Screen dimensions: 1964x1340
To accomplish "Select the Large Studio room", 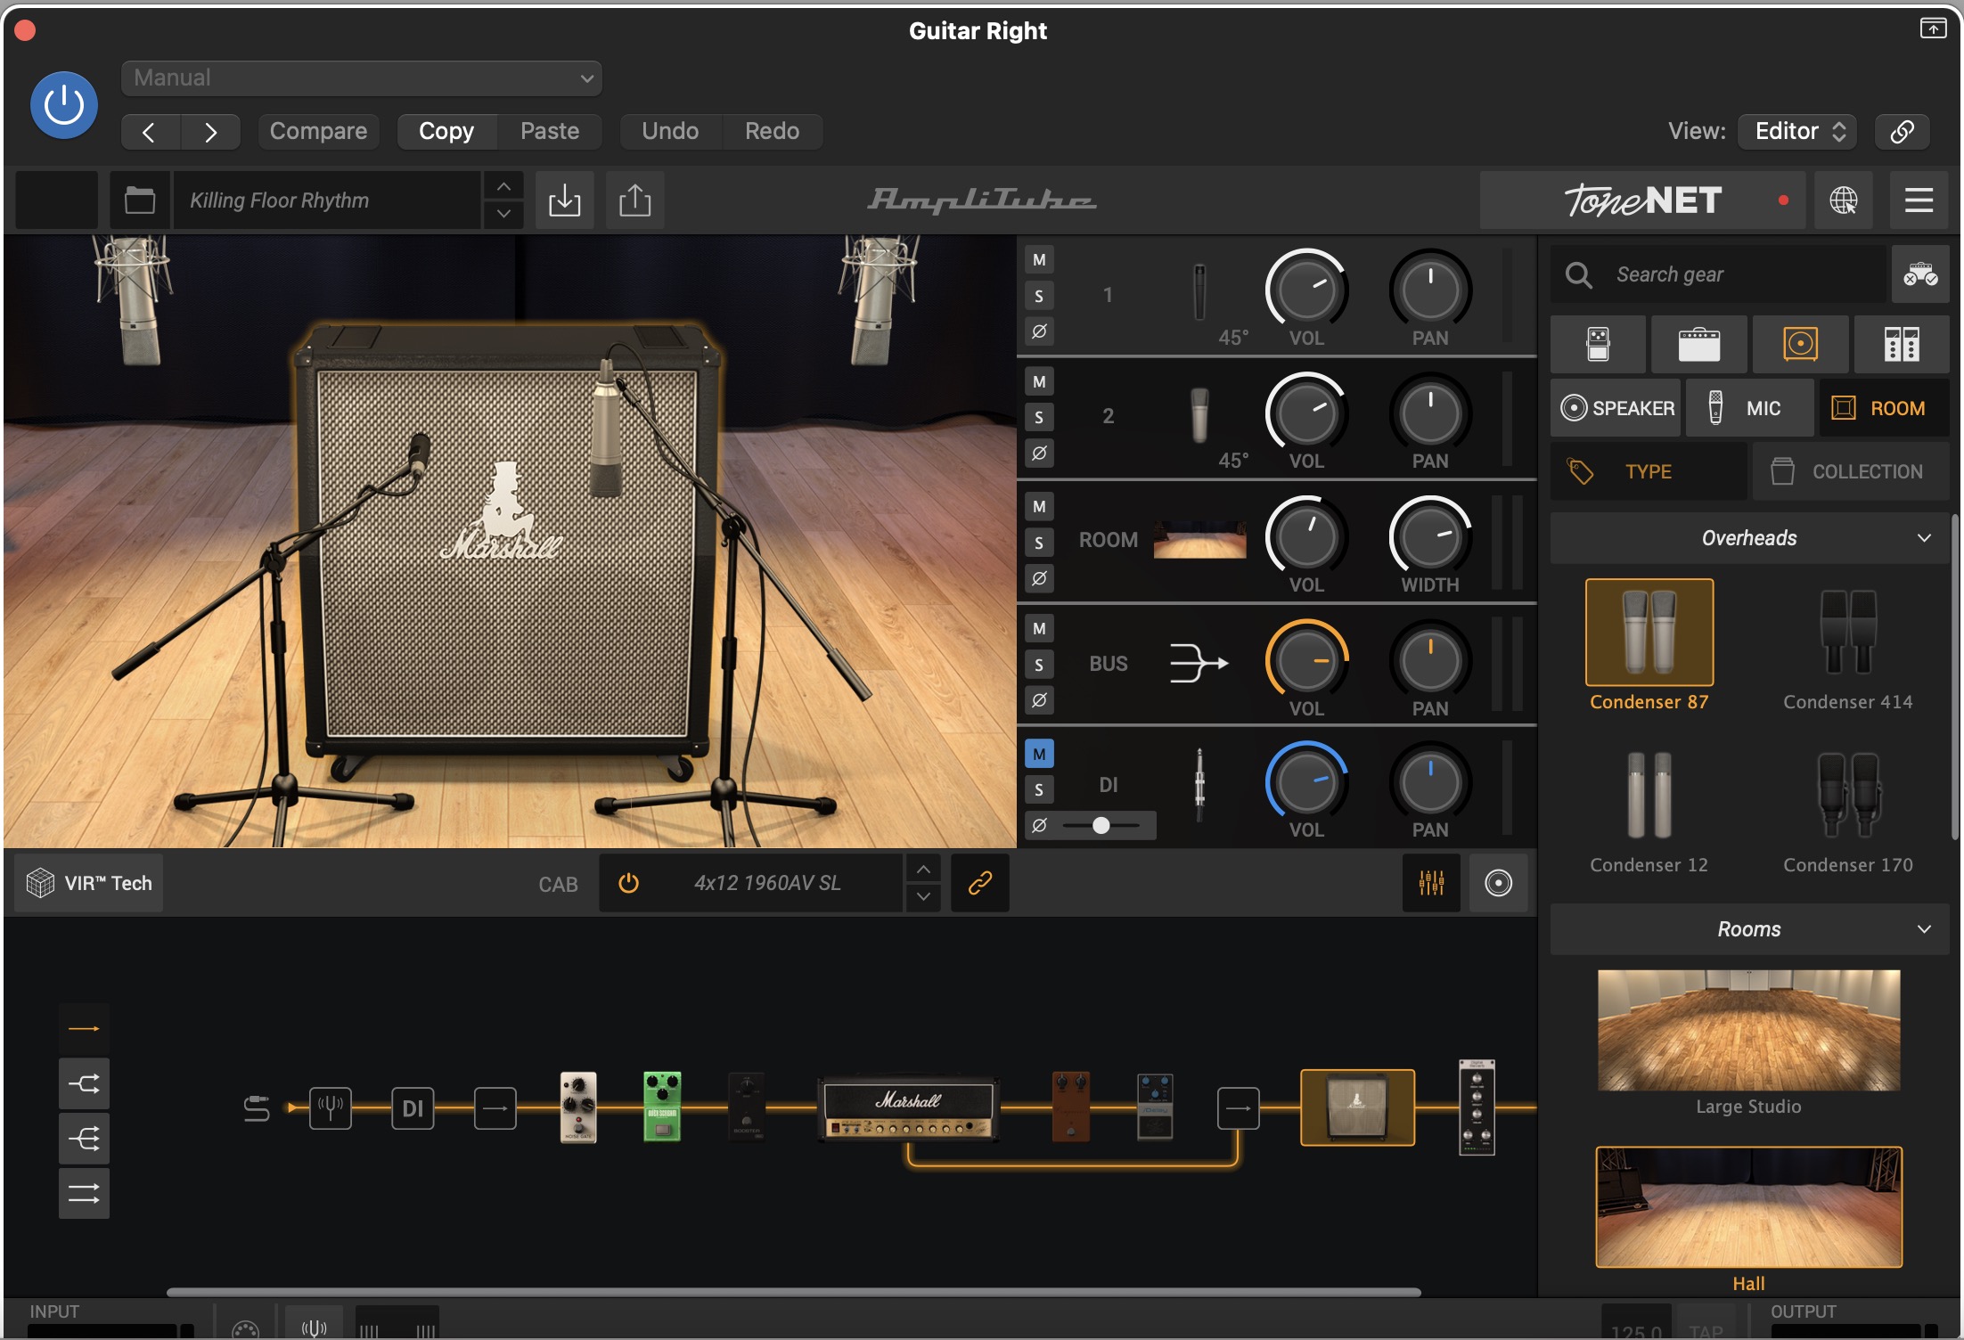I will [x=1748, y=1030].
